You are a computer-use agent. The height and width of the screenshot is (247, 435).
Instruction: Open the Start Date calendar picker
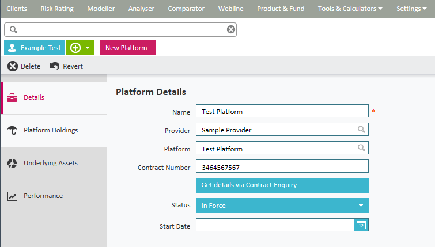[361, 225]
